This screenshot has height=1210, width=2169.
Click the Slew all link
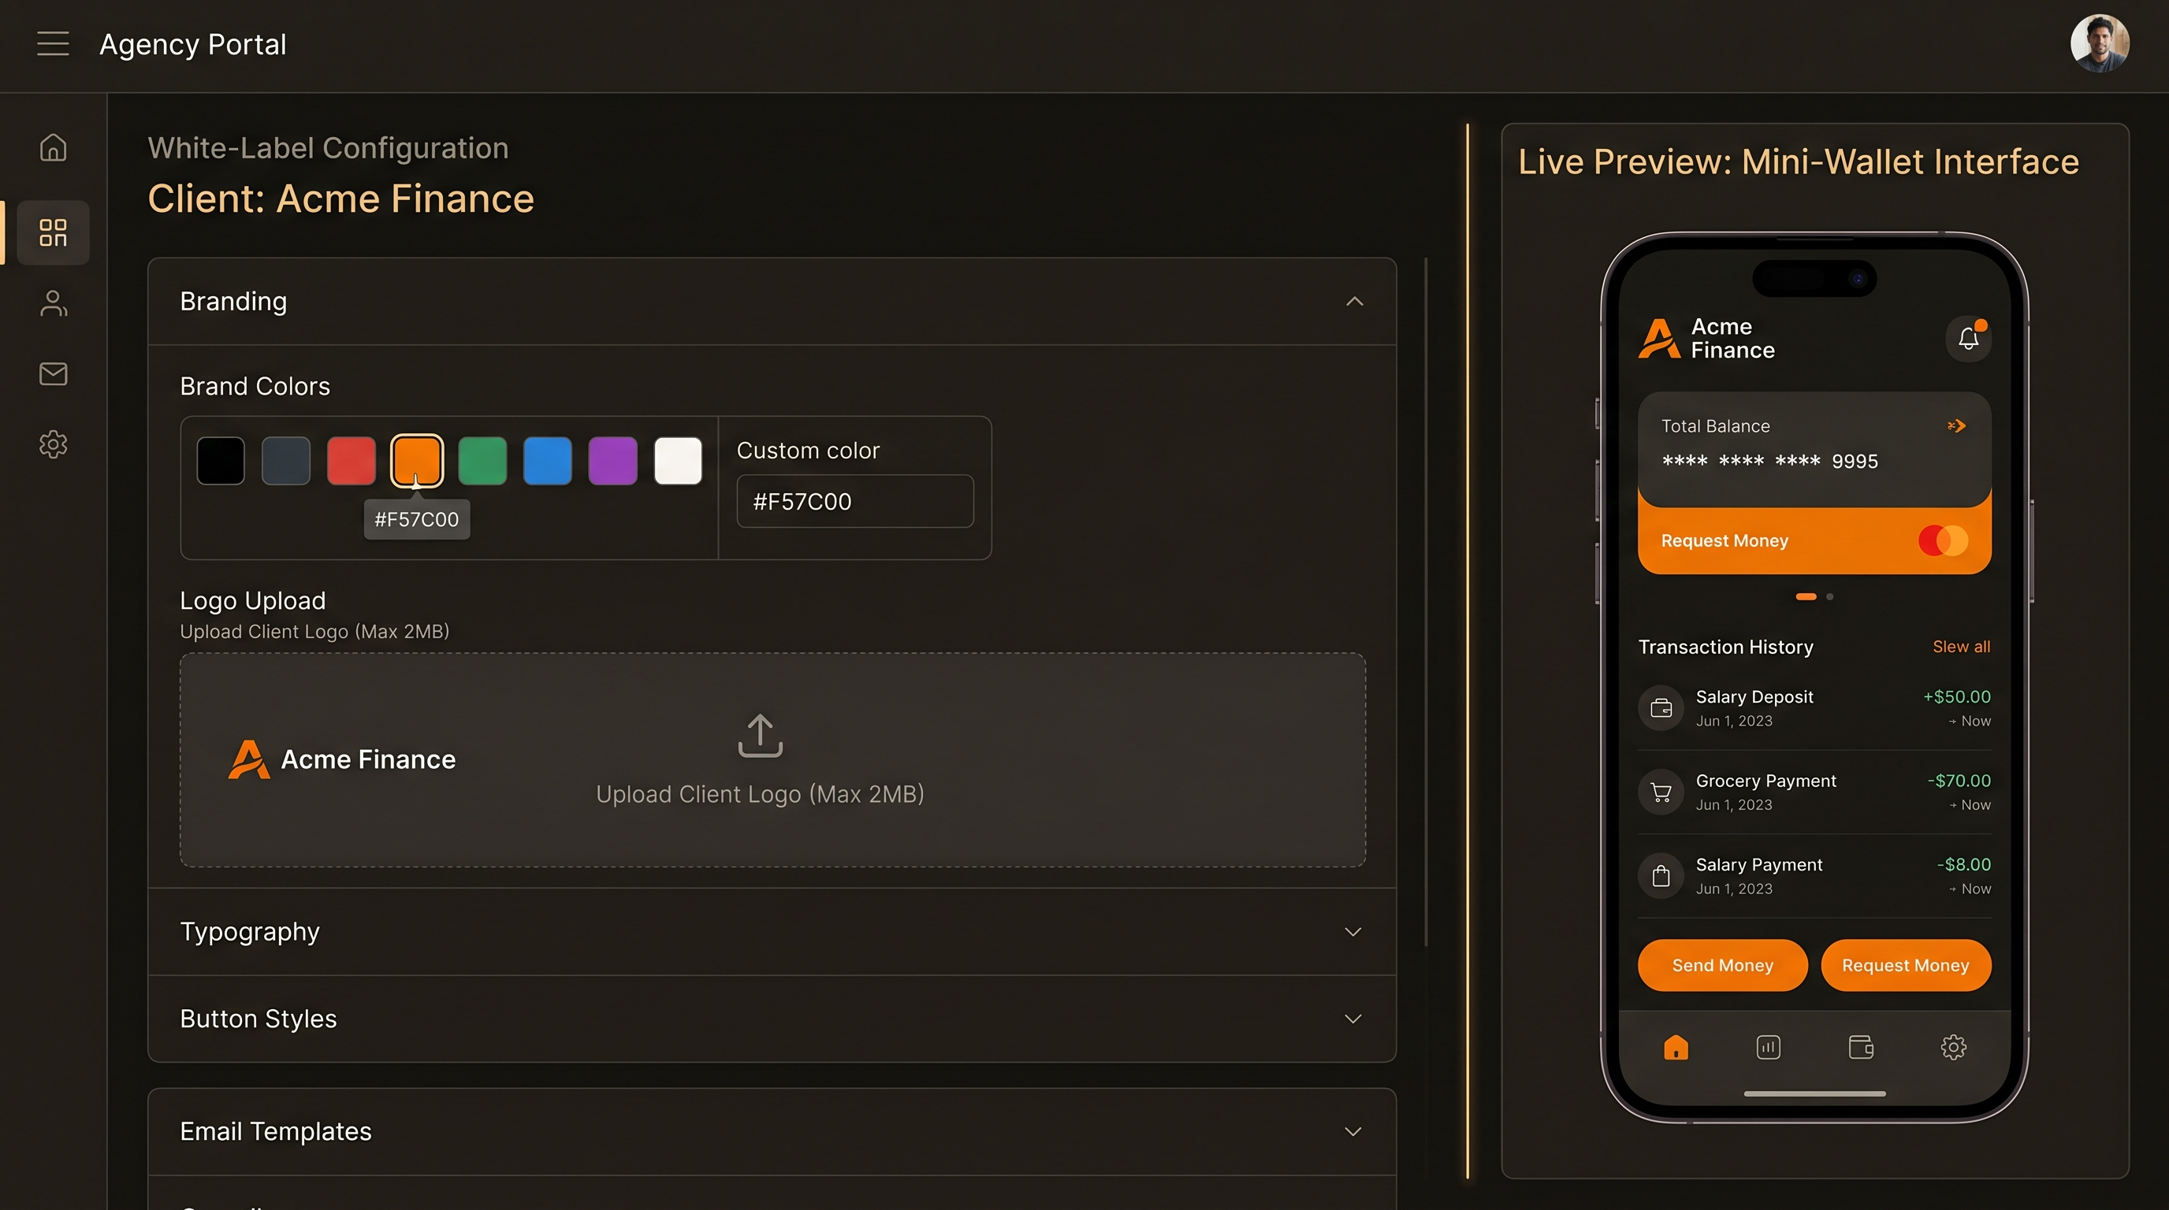pyautogui.click(x=1961, y=646)
